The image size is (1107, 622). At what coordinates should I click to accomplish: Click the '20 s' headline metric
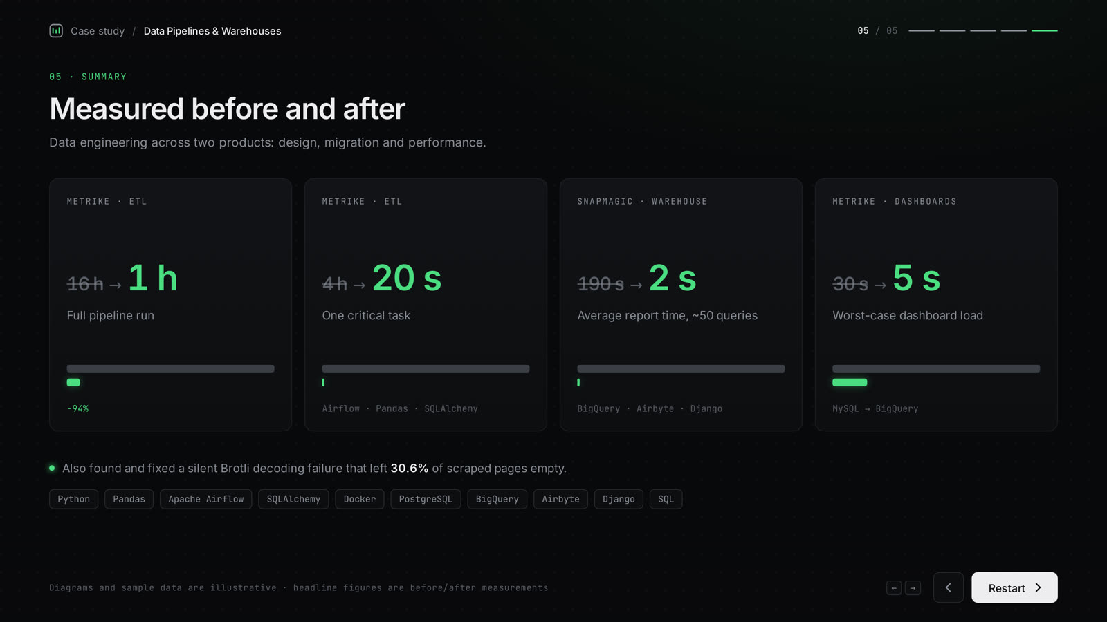point(407,278)
